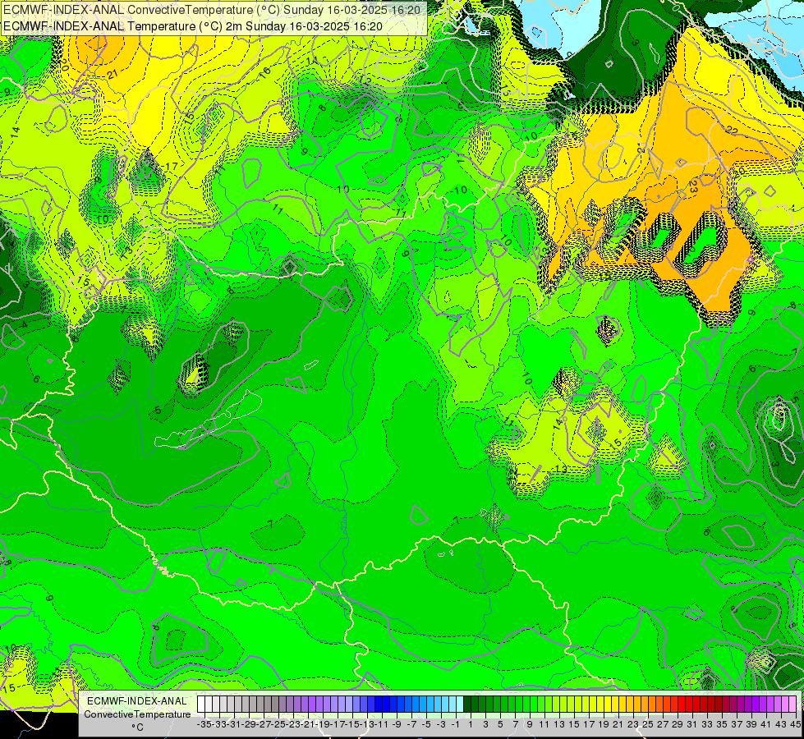This screenshot has height=739, width=804.
Task: Click the 22 contour label on the map
Action: [732, 131]
